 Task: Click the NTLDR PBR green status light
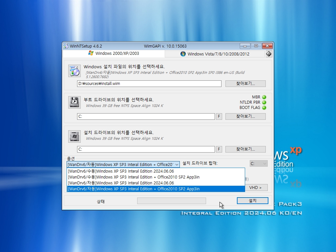(264, 102)
